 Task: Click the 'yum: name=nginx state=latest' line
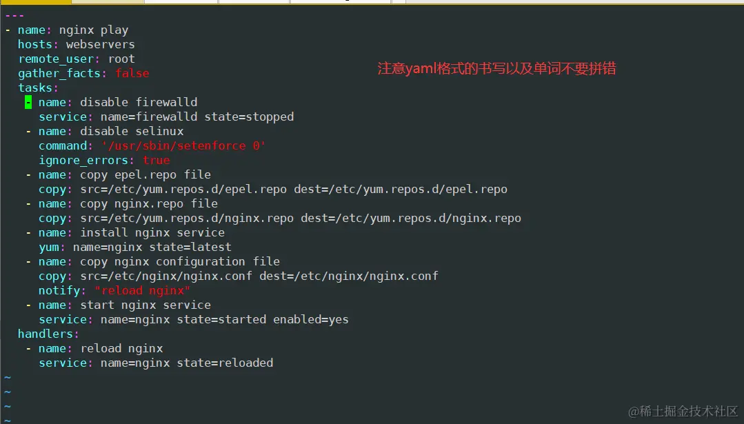[x=134, y=247]
